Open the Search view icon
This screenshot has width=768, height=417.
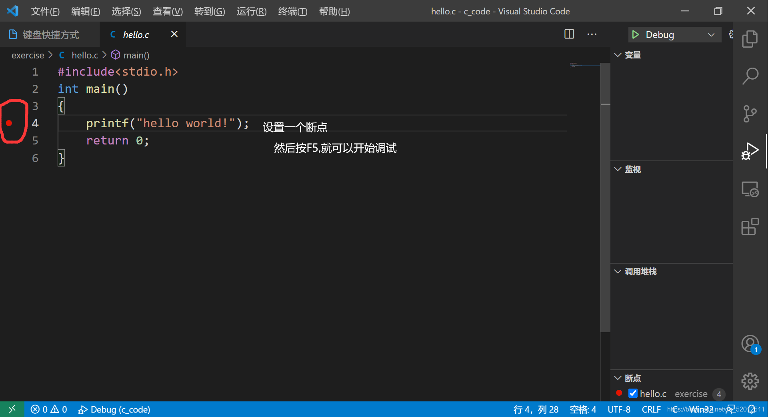coord(750,76)
